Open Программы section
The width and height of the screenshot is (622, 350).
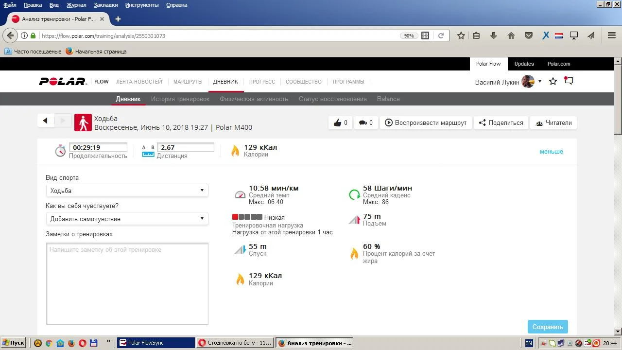click(x=348, y=82)
